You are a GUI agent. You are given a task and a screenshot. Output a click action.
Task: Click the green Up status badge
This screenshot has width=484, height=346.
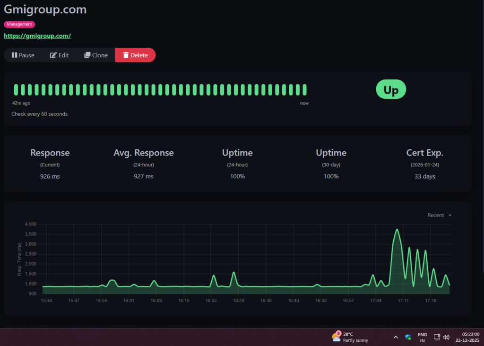tap(390, 90)
